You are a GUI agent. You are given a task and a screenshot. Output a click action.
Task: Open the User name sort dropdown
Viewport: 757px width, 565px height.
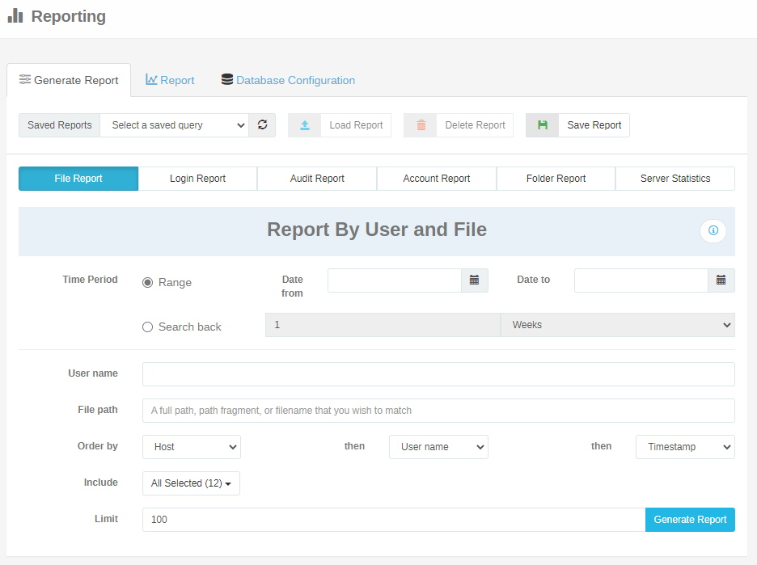pos(438,447)
